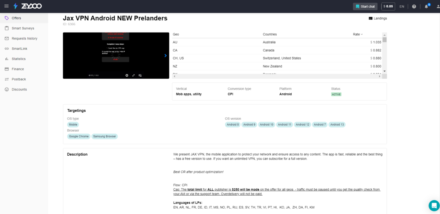Open Statistics in the sidebar
The height and width of the screenshot is (214, 440).
(24, 59)
